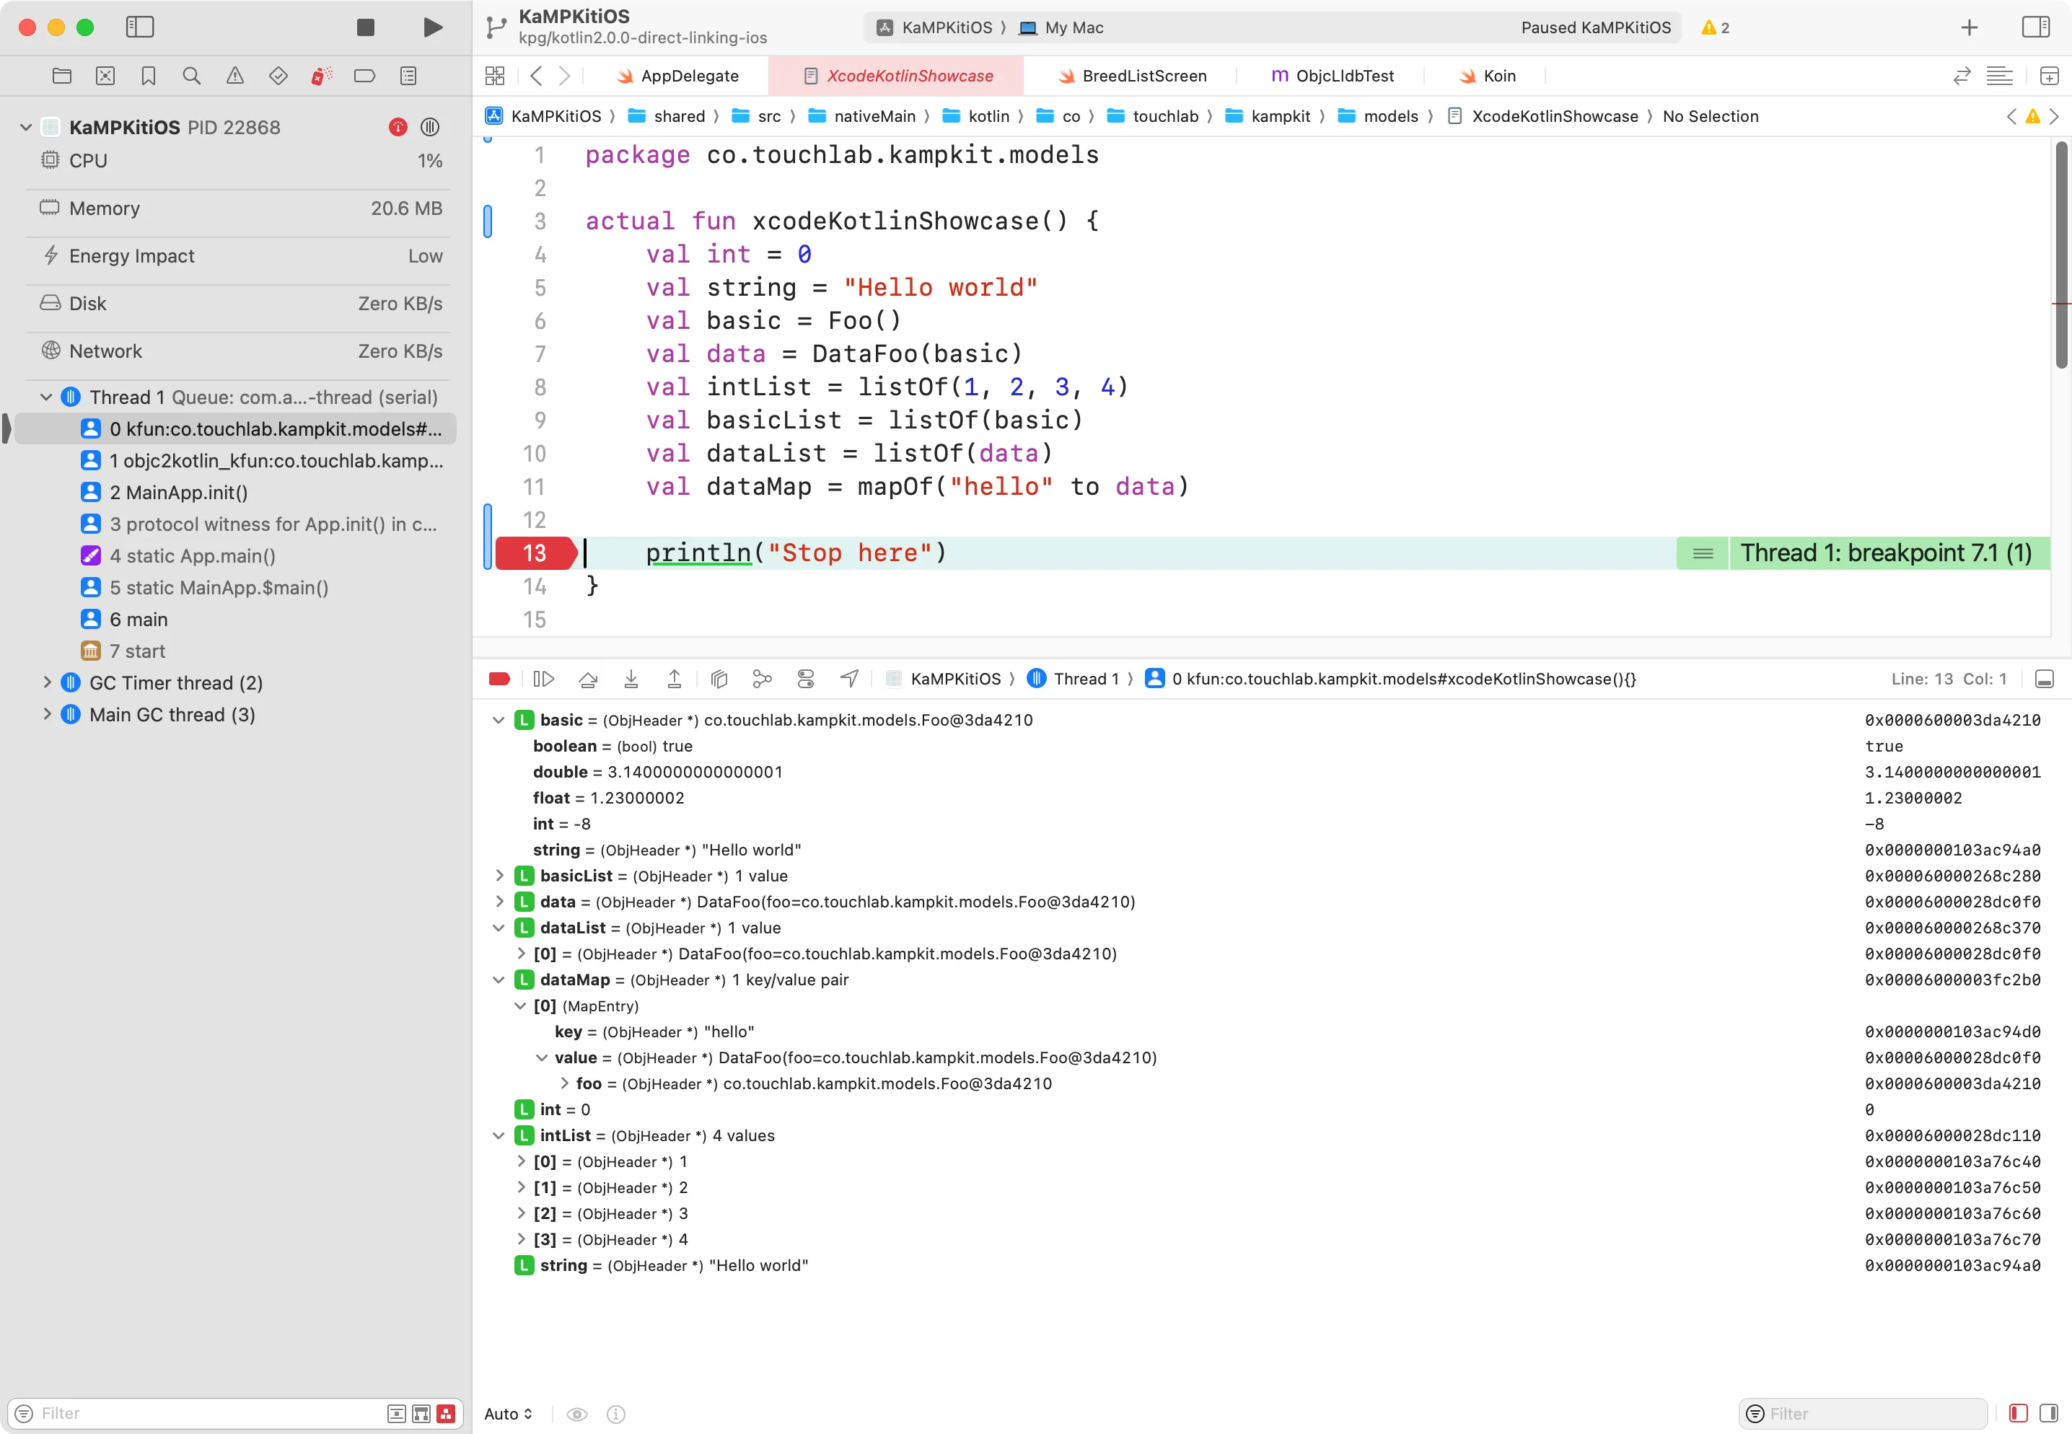Switch to the ObjcLldbTest tab

click(x=1332, y=76)
